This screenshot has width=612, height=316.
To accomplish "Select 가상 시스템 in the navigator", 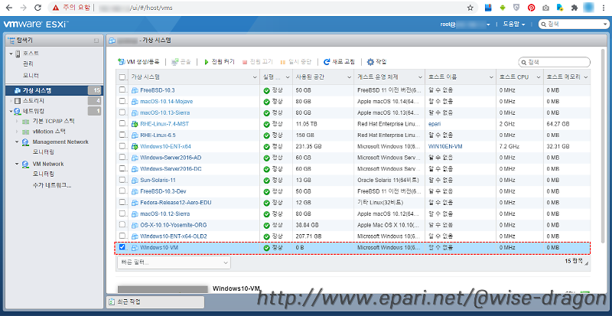I will coord(54,90).
